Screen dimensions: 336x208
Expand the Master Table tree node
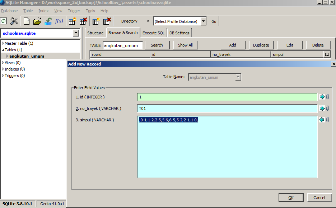pyautogui.click(x=3, y=43)
